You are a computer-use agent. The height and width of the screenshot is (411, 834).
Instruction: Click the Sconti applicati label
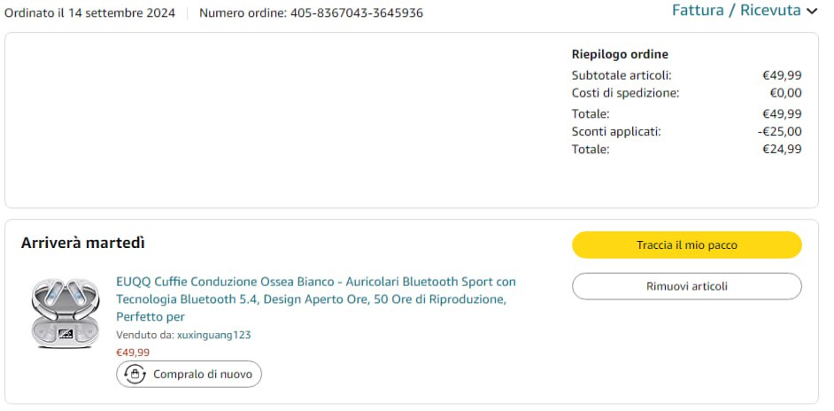tap(615, 131)
